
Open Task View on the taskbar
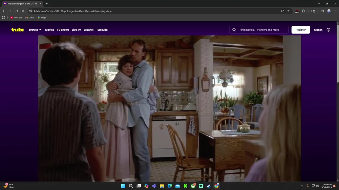139,186
